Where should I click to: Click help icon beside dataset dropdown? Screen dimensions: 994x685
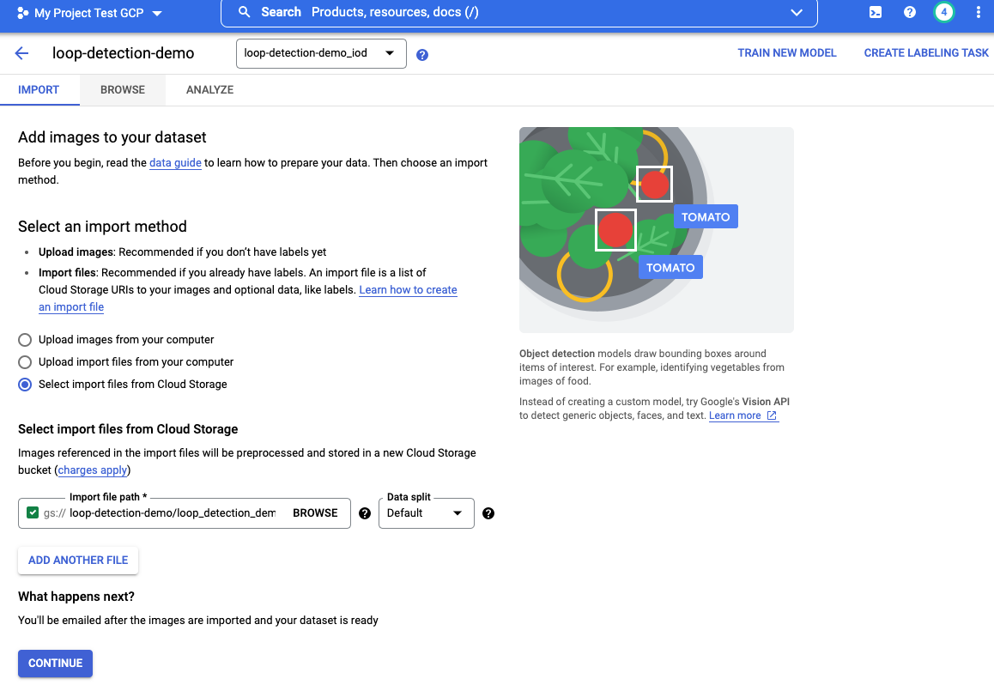(x=422, y=55)
